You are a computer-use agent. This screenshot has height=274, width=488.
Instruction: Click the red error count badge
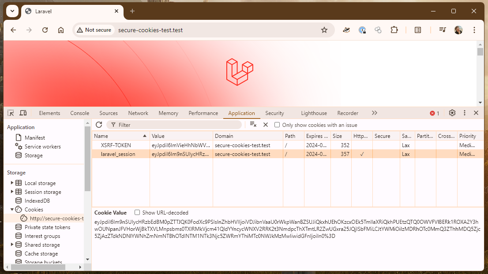[x=435, y=113]
